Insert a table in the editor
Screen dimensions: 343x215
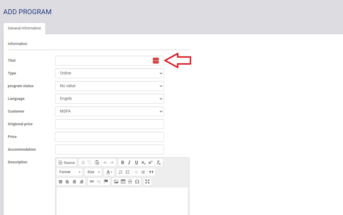pyautogui.click(x=123, y=182)
